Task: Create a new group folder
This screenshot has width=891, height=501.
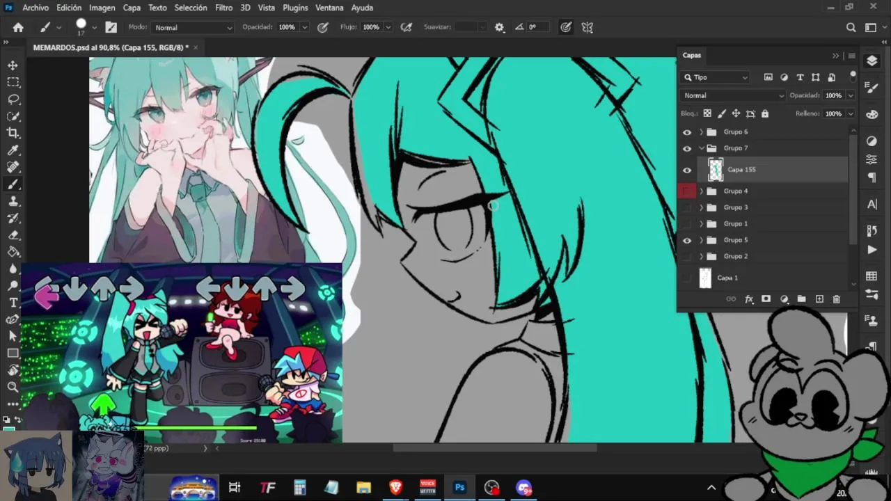Action: (x=801, y=299)
